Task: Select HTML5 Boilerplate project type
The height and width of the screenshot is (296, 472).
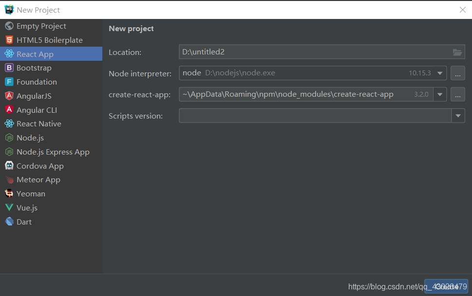Action: 51,40
